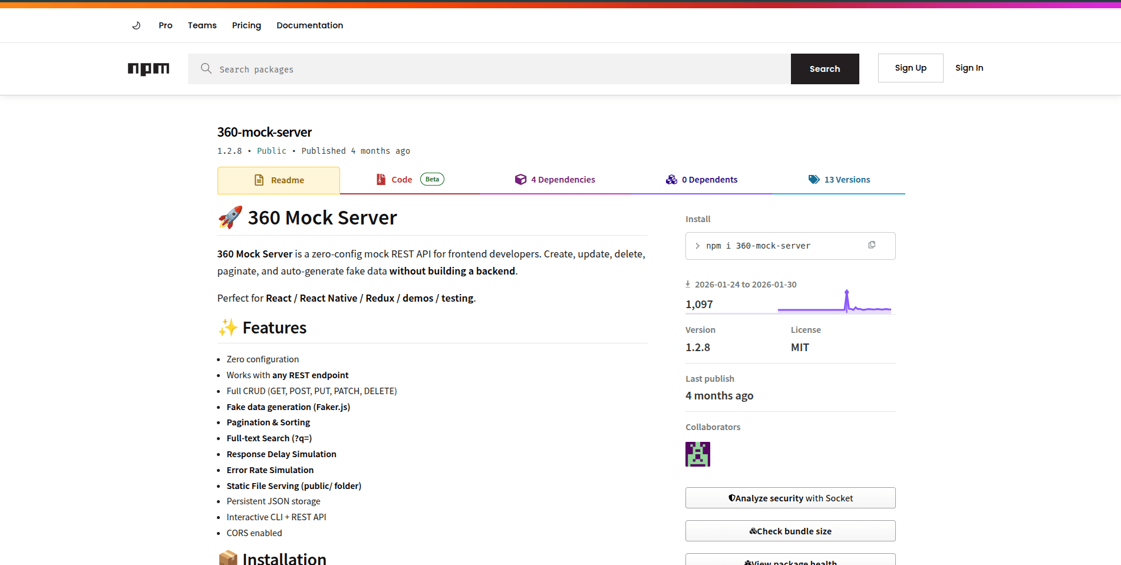
Task: Click the Versions tags icon
Action: click(814, 180)
